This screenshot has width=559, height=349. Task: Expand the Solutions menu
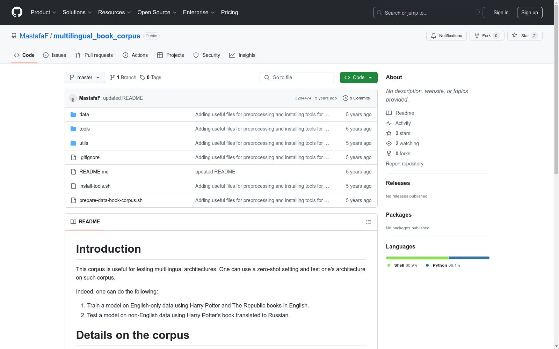point(77,13)
